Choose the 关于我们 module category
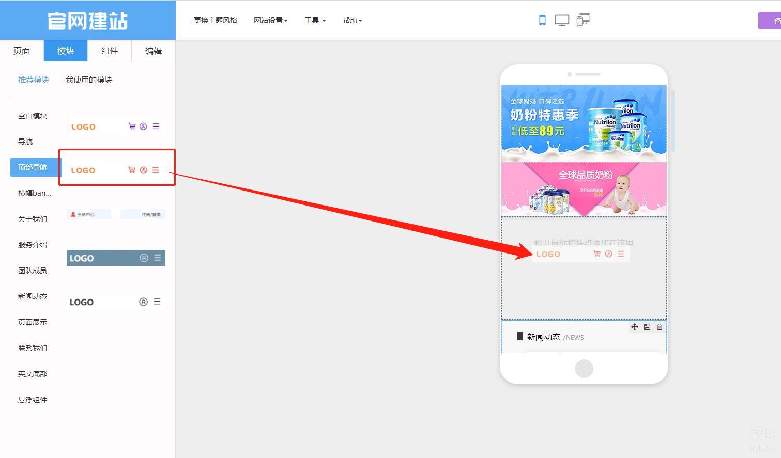 pyautogui.click(x=33, y=219)
